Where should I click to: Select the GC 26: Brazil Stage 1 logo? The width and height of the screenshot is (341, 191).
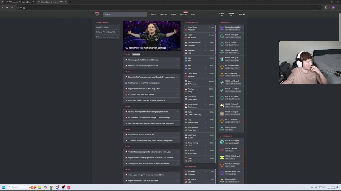(222, 67)
